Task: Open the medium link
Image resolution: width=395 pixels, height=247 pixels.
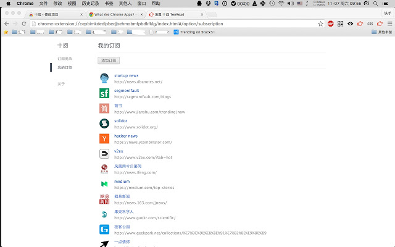Action: point(122,182)
